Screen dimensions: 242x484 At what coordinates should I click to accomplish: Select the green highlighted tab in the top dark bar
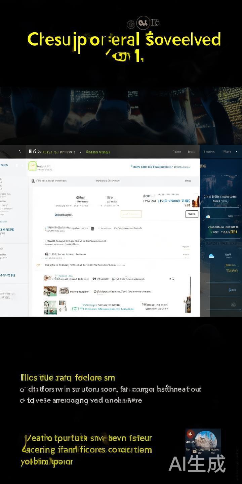coord(98,152)
